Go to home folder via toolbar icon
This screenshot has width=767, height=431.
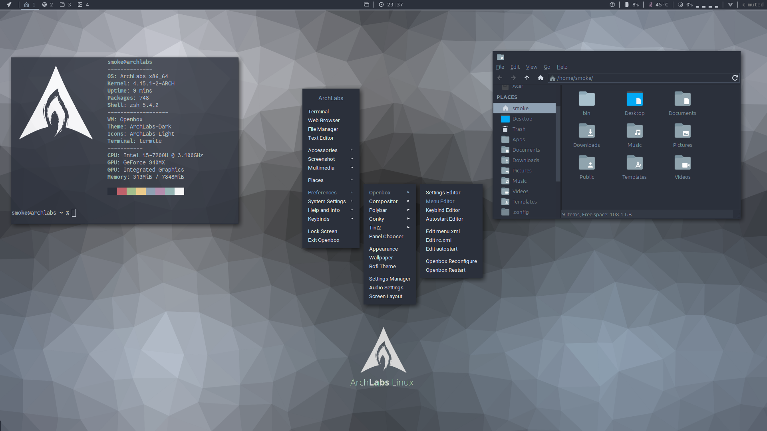point(540,78)
